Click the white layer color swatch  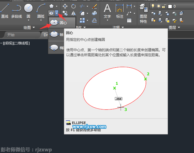pyautogui.click(x=170, y=6)
